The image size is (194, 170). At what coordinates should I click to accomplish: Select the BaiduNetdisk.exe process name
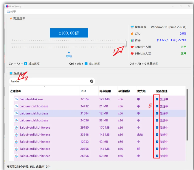31,99
